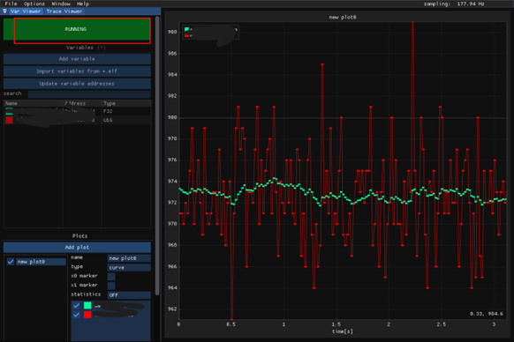Click the Add variable button

[x=77, y=59]
